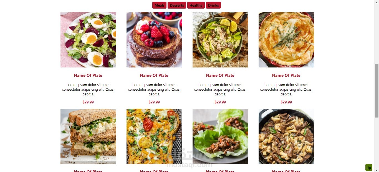Open the egg and beet salad photo

[x=88, y=40]
